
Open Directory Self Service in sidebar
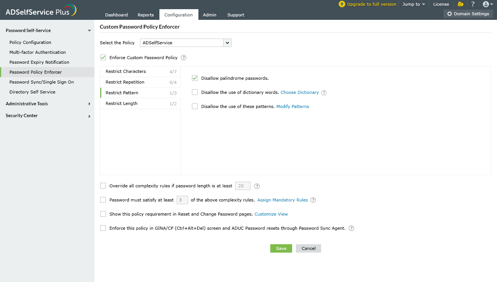tap(32, 92)
